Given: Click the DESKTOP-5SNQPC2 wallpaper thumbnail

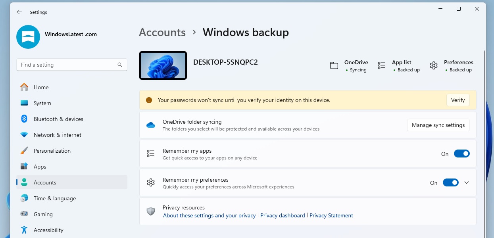Looking at the screenshot, I should pyautogui.click(x=163, y=65).
